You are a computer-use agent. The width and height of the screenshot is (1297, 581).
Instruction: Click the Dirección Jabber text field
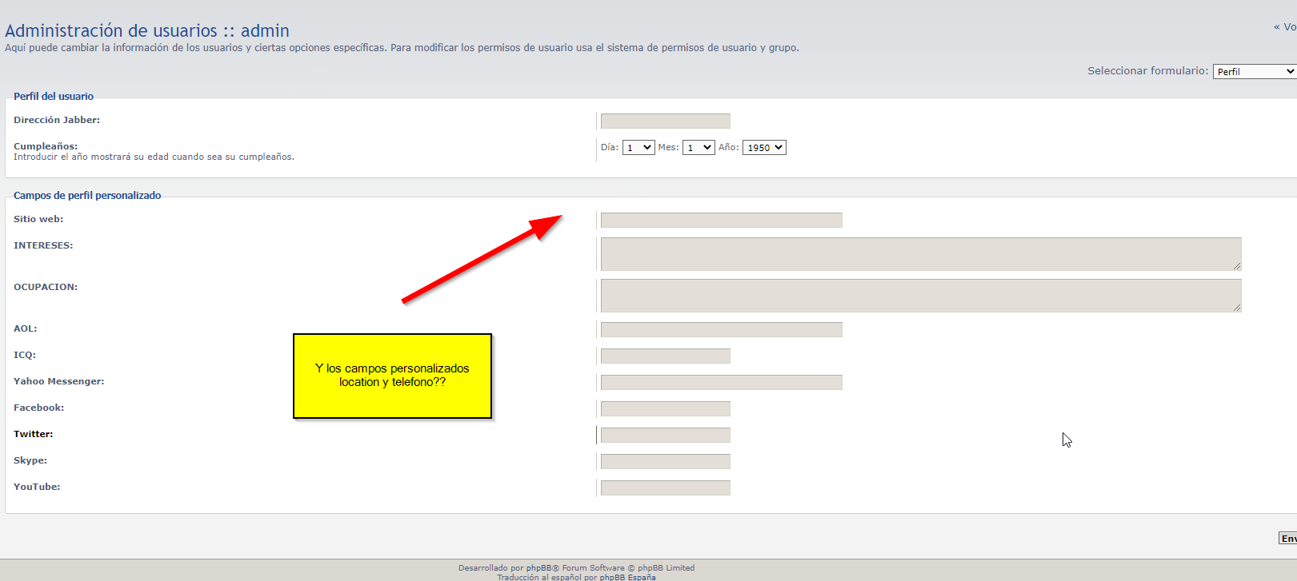pos(665,121)
